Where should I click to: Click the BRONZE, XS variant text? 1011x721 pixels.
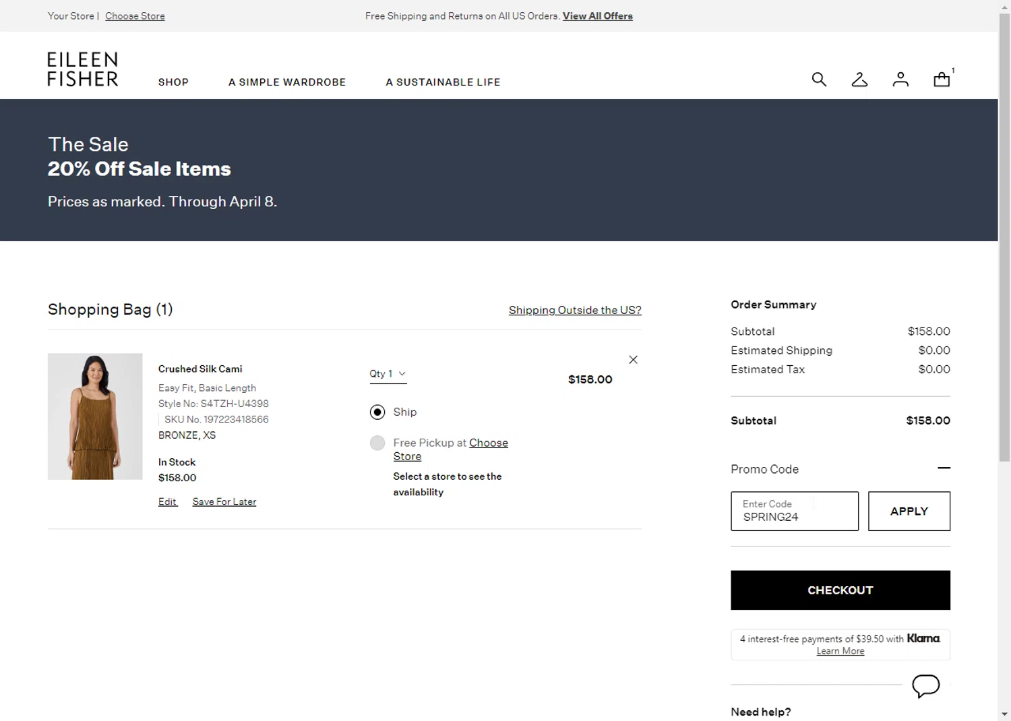click(x=187, y=435)
